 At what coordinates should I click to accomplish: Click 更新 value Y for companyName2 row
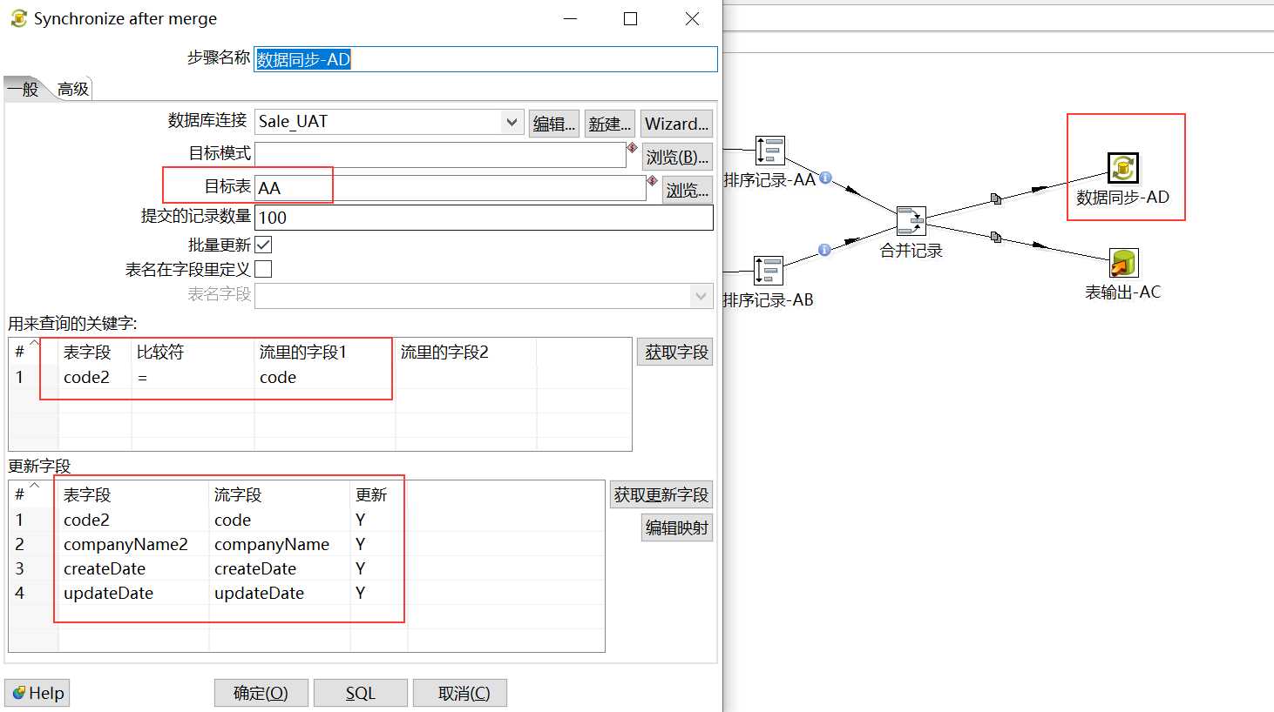[379, 544]
